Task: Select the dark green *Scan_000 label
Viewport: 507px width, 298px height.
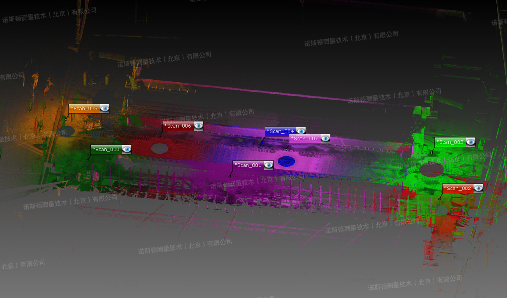Action: point(106,149)
